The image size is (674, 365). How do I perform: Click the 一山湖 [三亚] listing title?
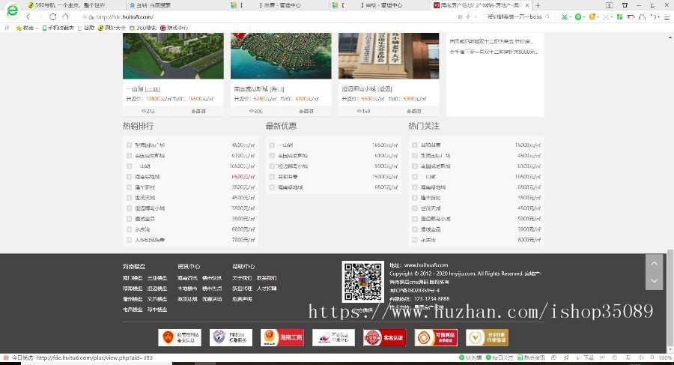pyautogui.click(x=143, y=89)
